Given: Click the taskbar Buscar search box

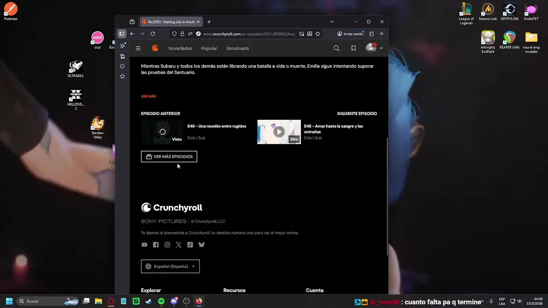Looking at the screenshot, I should click(x=48, y=301).
